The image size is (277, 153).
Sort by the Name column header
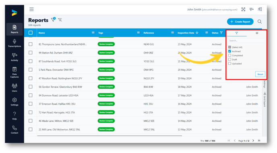tap(42, 33)
